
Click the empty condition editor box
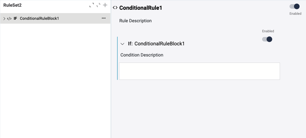point(199,71)
